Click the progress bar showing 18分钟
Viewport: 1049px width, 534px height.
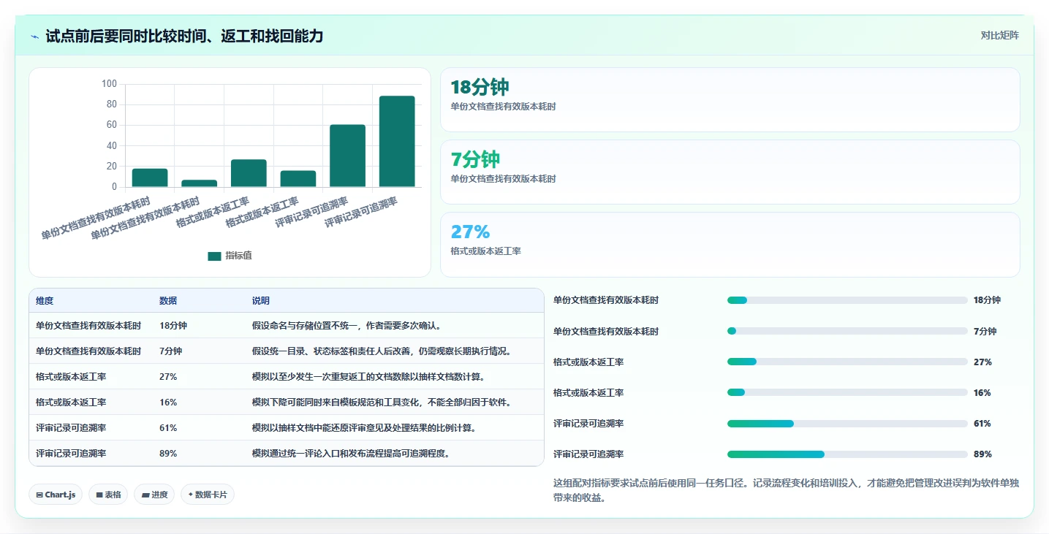click(847, 300)
